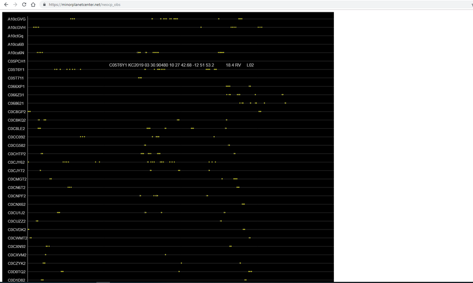Click the C0CHTP2 row label
Viewport: 473px width, 283px height.
click(x=17, y=154)
